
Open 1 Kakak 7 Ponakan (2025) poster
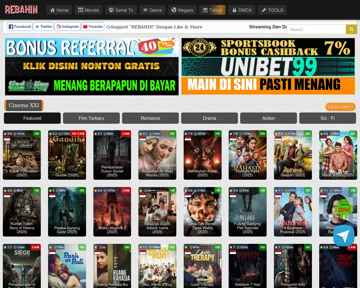[22, 155]
